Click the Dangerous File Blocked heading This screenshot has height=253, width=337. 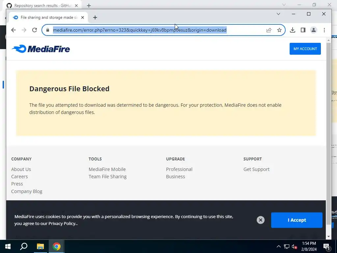(69, 89)
